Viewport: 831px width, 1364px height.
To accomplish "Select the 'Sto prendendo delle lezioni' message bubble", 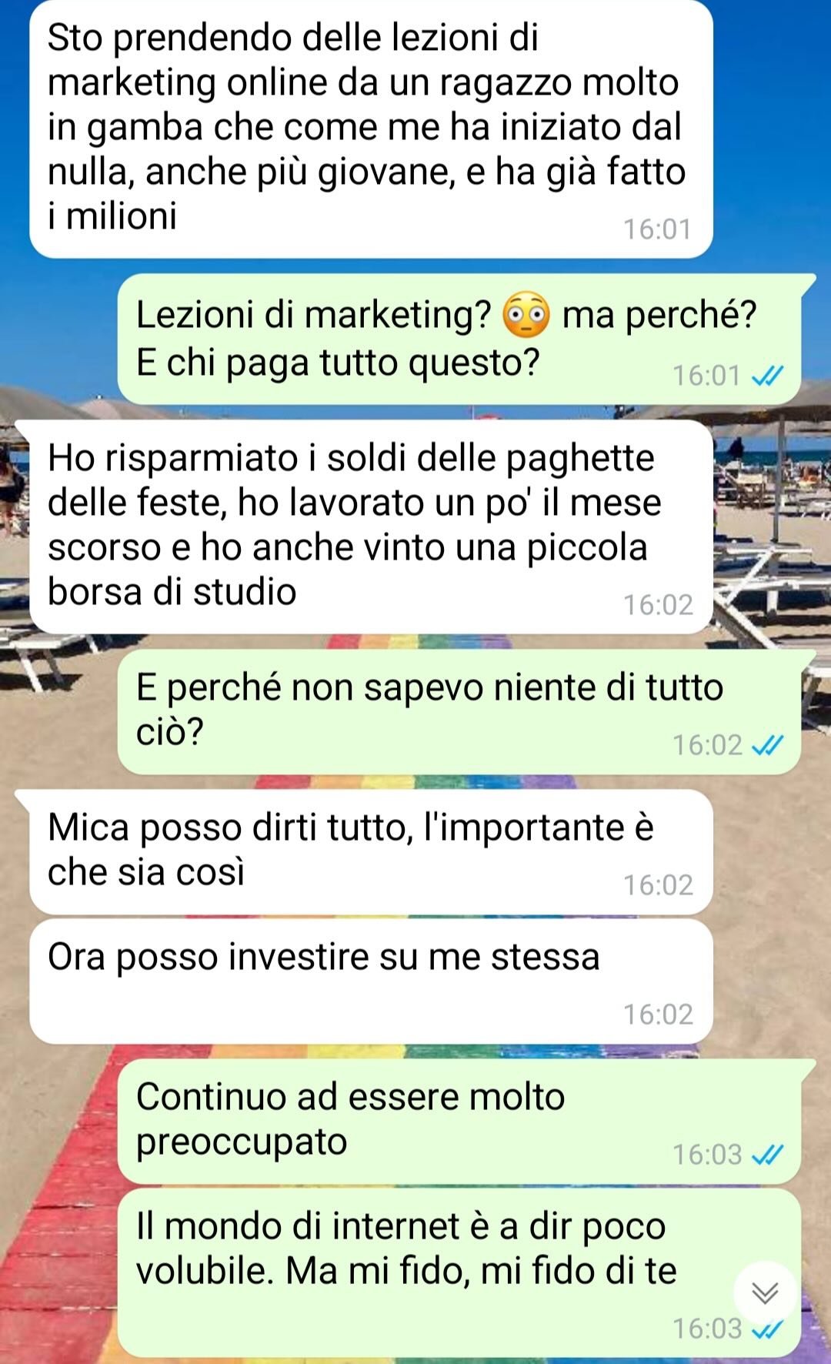I will [x=371, y=129].
